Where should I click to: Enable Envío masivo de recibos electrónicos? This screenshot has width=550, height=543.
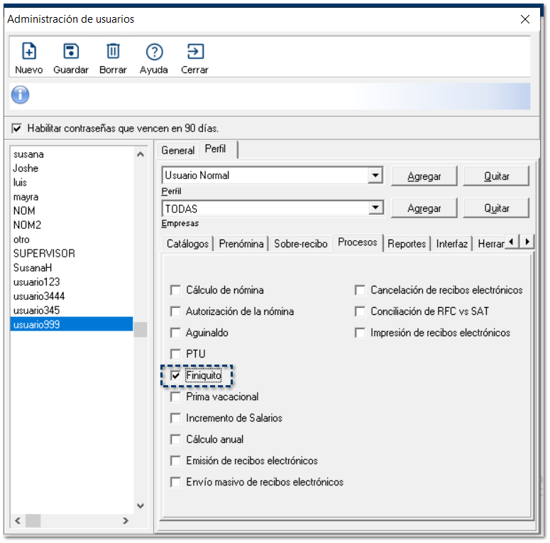[175, 482]
